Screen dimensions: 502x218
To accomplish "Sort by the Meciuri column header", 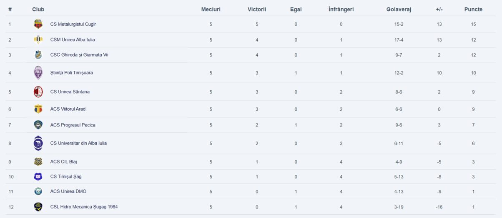I will (x=211, y=9).
